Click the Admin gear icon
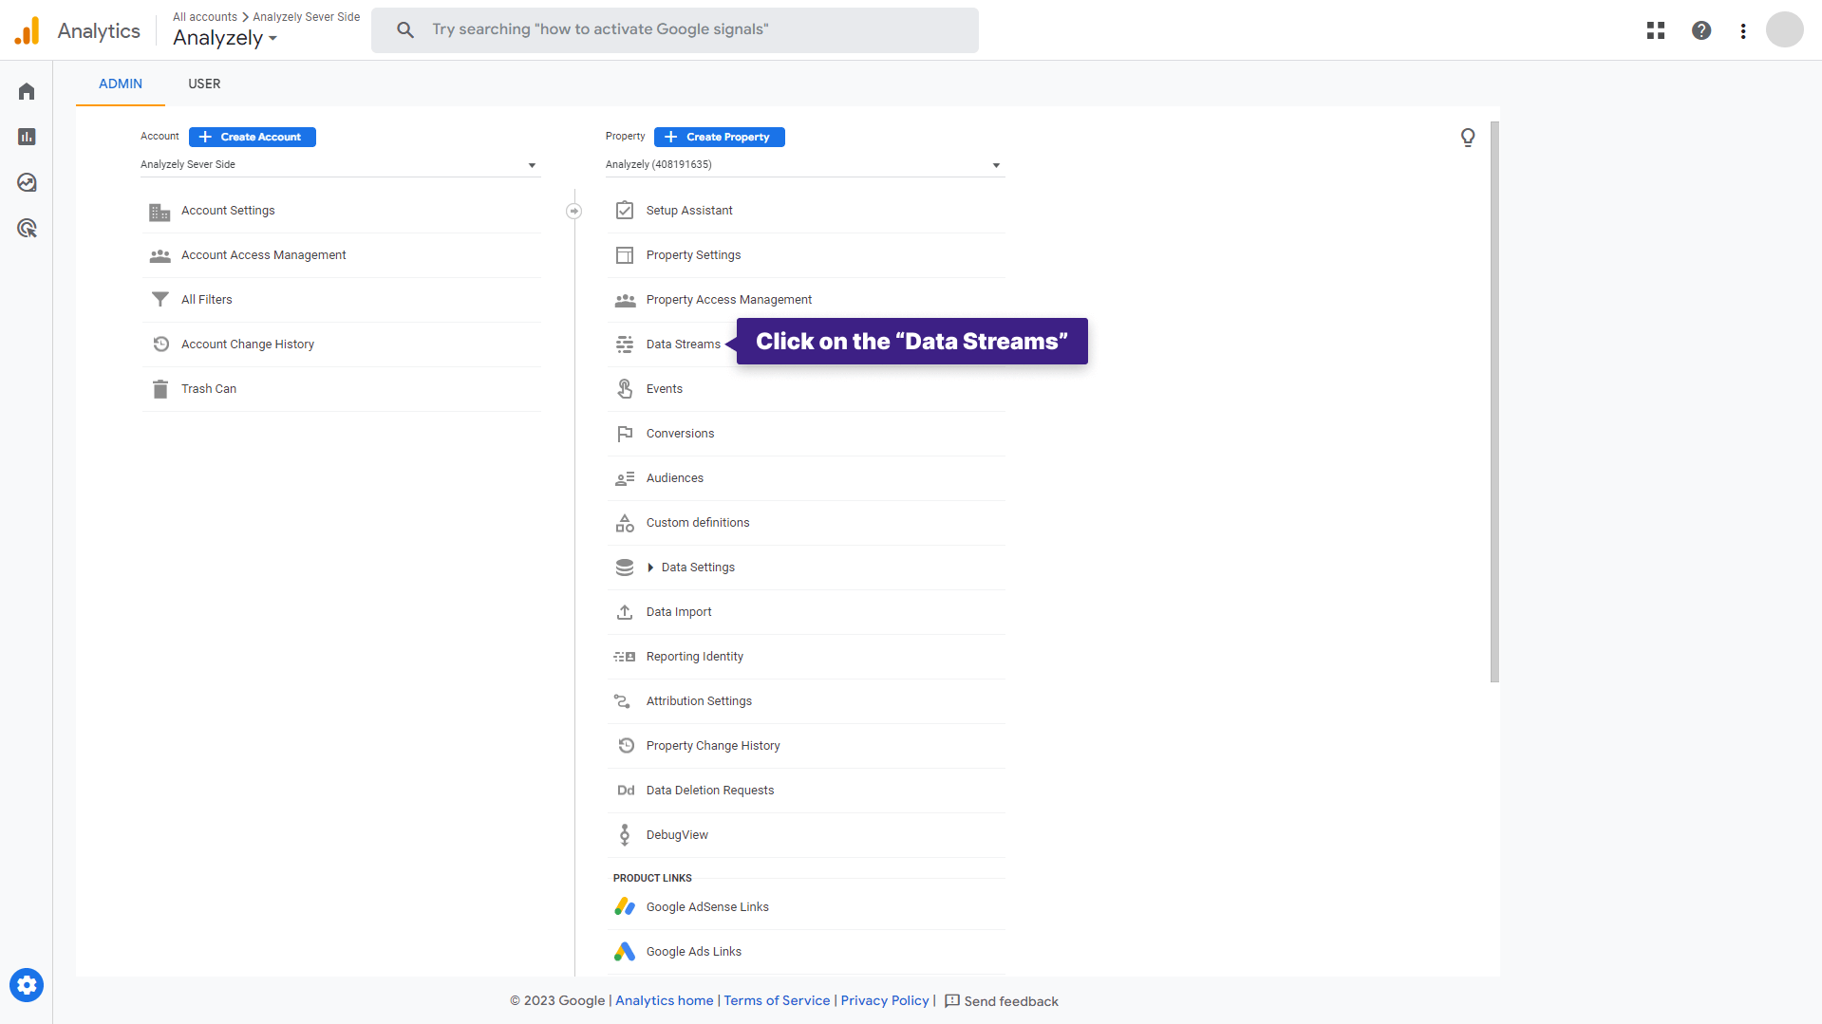Screen dimensions: 1822x1024 point(27,985)
